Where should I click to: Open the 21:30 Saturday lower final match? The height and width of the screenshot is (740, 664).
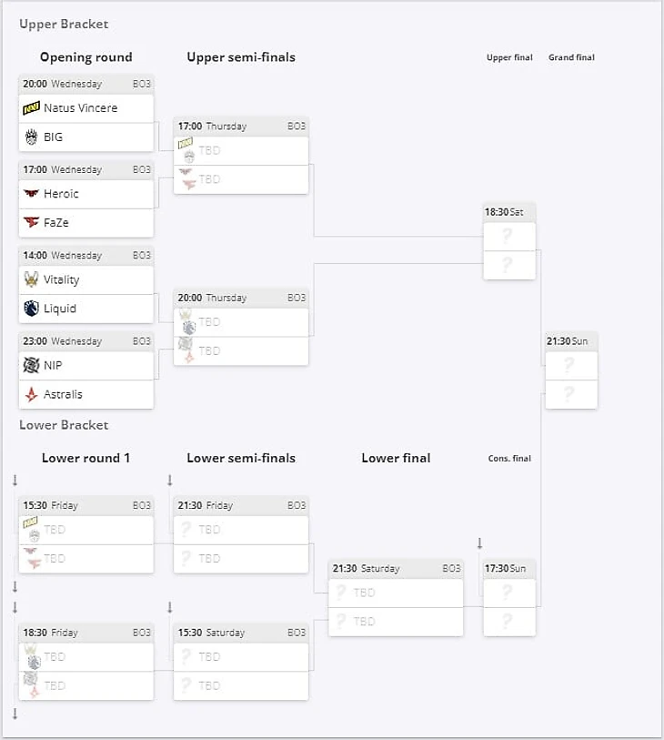pyautogui.click(x=395, y=568)
